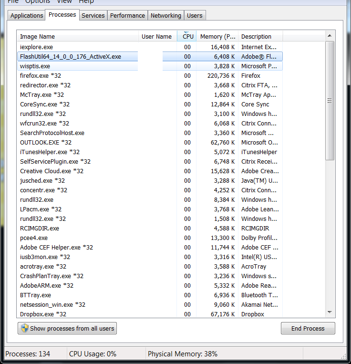Select OUTLOOK.EXE *32 process

(x=150, y=142)
